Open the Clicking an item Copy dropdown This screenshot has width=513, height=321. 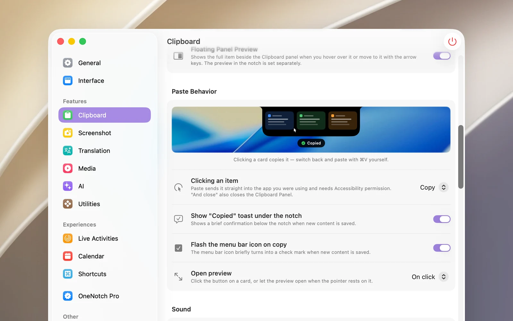click(434, 187)
